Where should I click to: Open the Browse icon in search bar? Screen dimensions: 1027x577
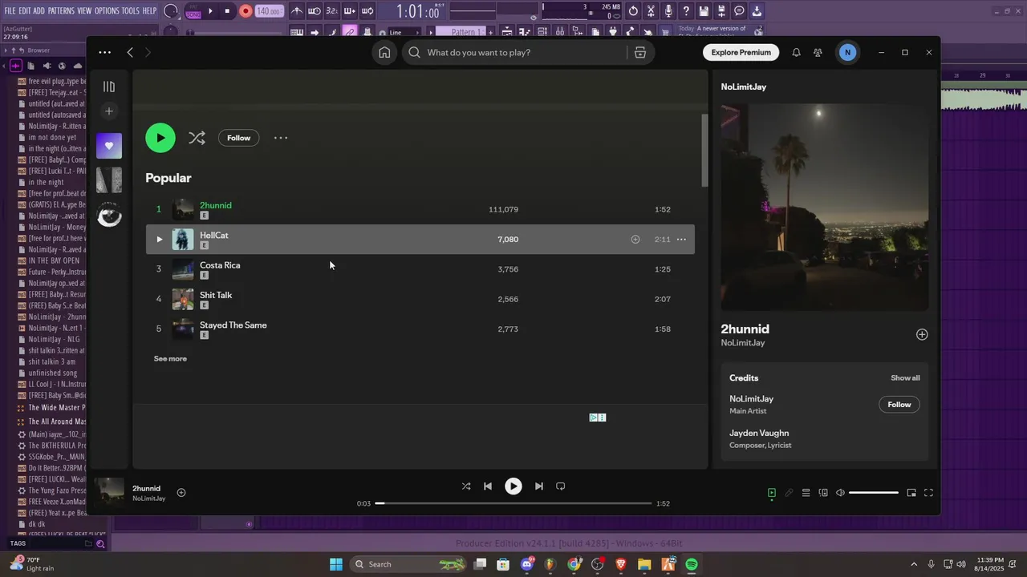point(640,52)
